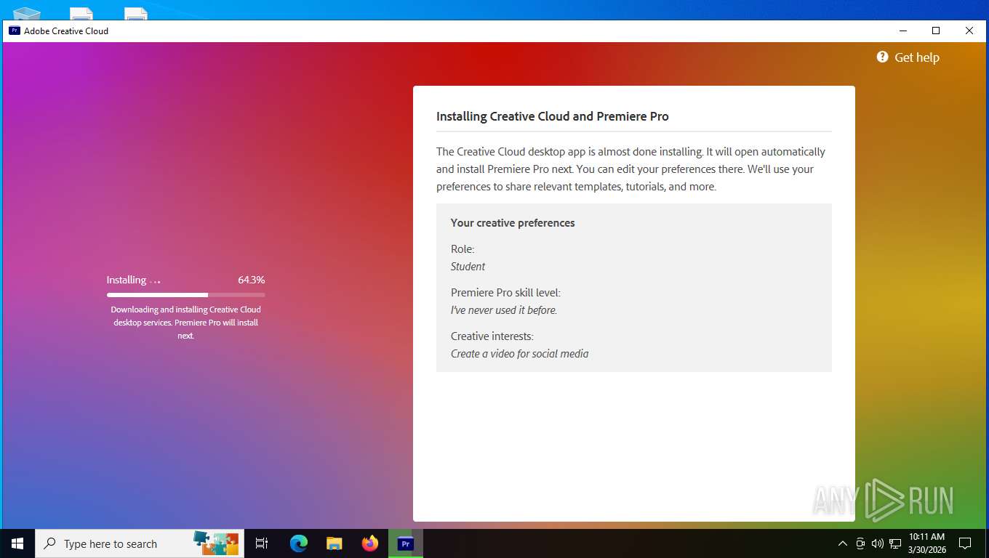Viewport: 989px width, 558px height.
Task: Open File Explorer from the taskbar
Action: (x=335, y=543)
